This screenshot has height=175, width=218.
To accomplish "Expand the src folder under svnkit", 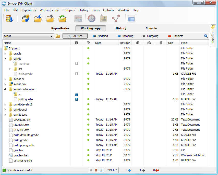I will point(10,69).
